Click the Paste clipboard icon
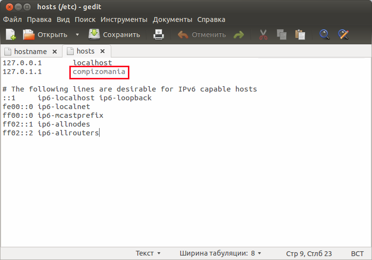The width and height of the screenshot is (372, 260). tap(300, 35)
